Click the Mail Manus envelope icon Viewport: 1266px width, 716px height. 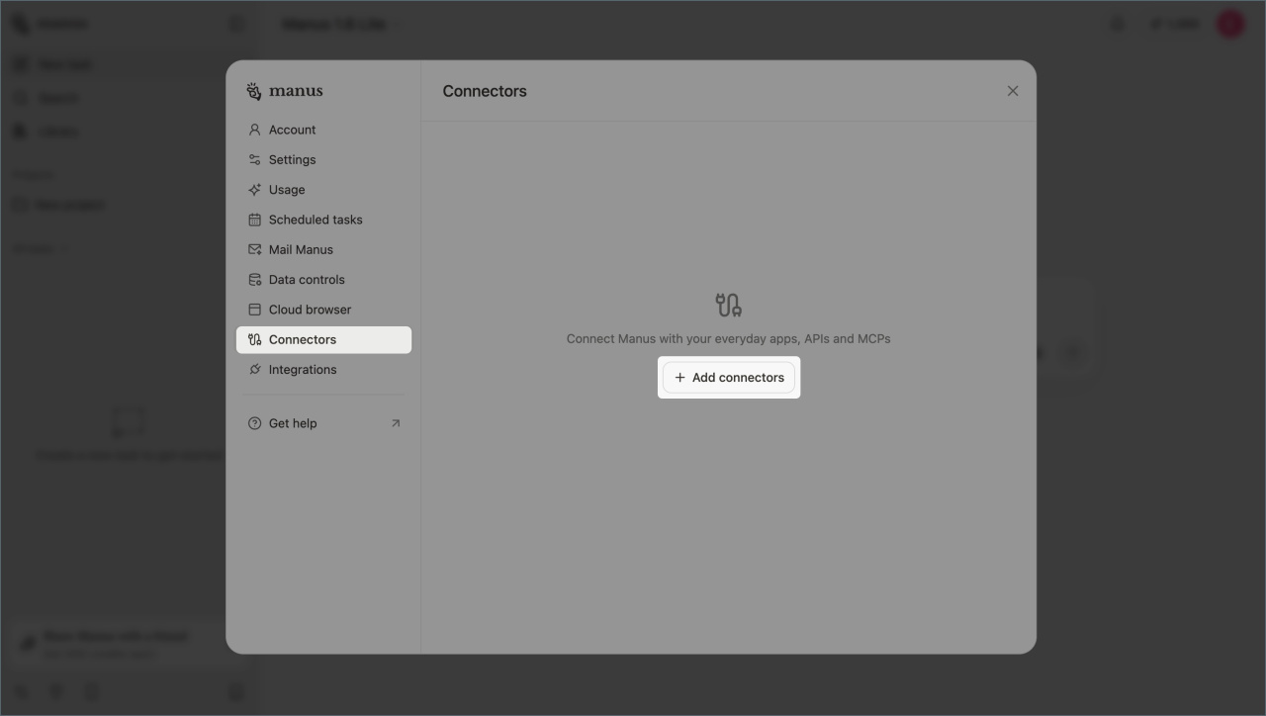pos(254,249)
